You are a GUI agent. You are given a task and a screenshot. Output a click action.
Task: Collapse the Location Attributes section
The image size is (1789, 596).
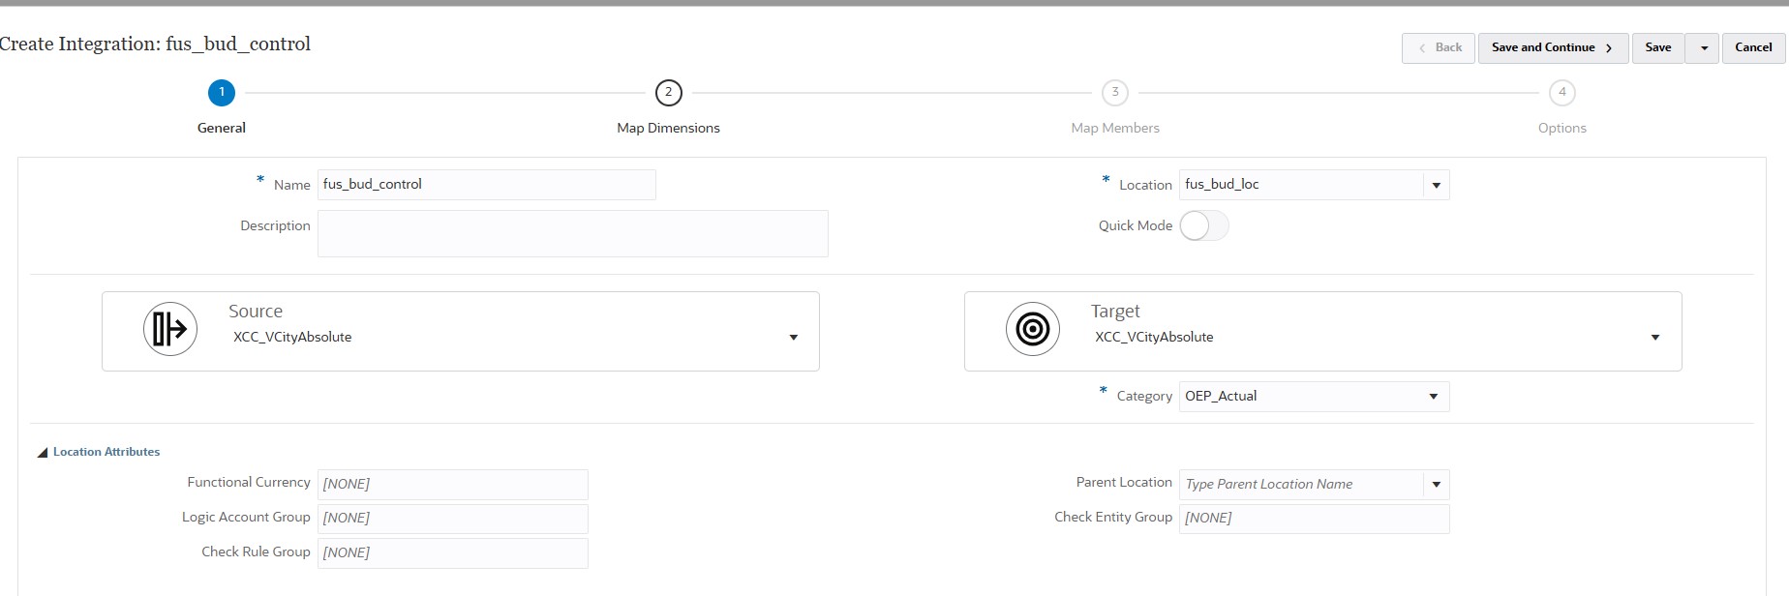[x=43, y=452]
